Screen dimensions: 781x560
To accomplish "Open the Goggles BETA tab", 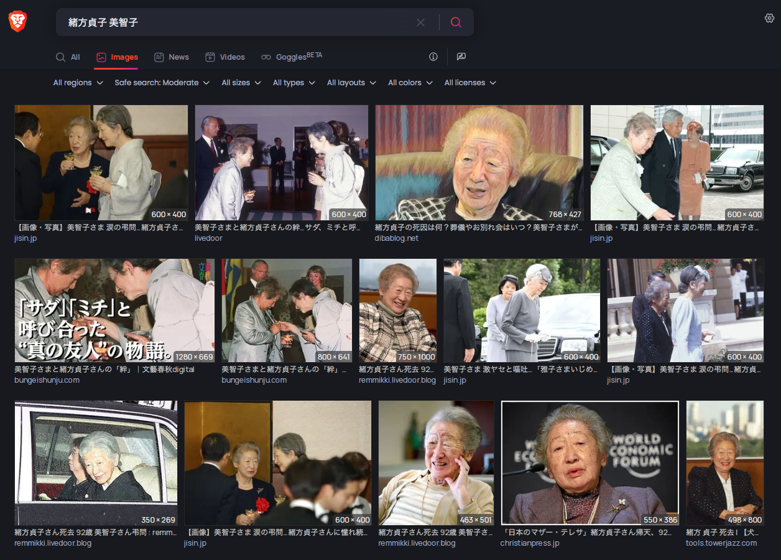I will click(x=291, y=57).
